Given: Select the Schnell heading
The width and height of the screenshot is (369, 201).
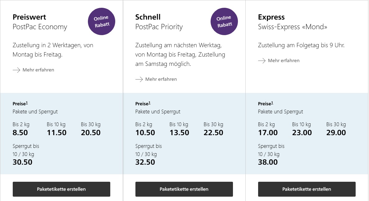Looking at the screenshot, I should click(x=148, y=17).
